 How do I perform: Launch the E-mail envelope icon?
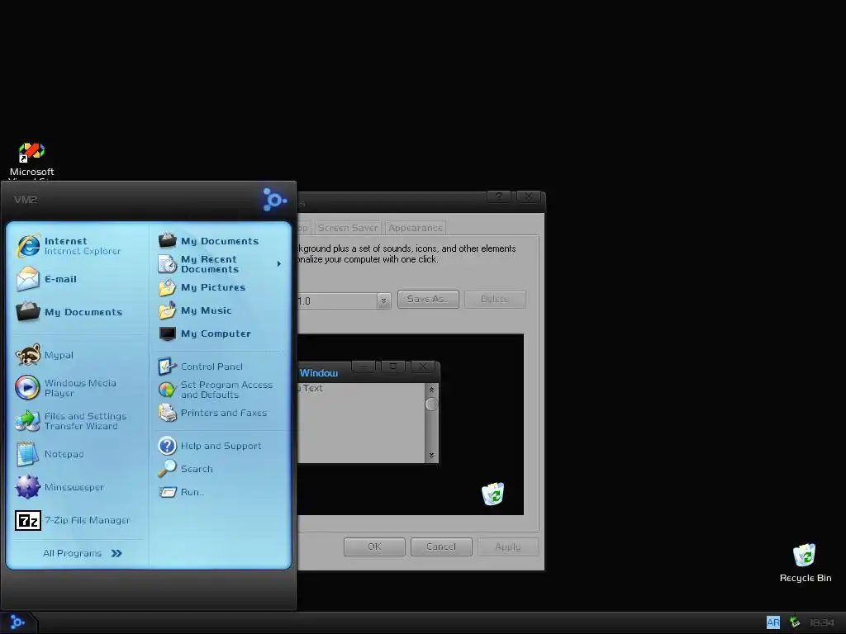coord(28,279)
